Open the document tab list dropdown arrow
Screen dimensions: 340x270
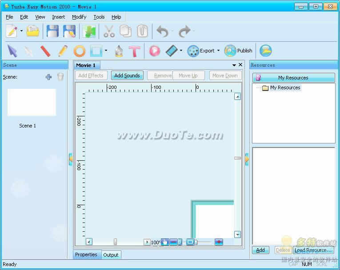click(234, 65)
